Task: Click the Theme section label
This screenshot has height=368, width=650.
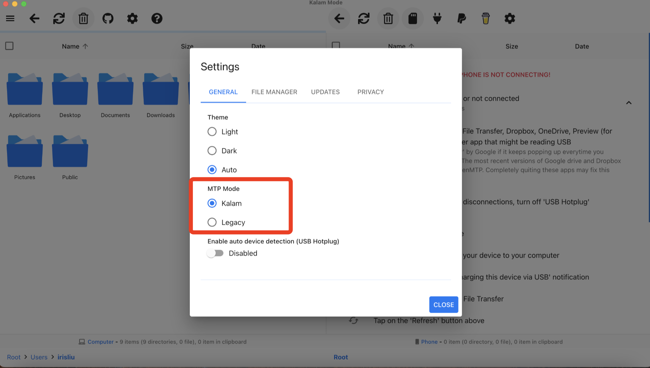Action: coord(218,117)
